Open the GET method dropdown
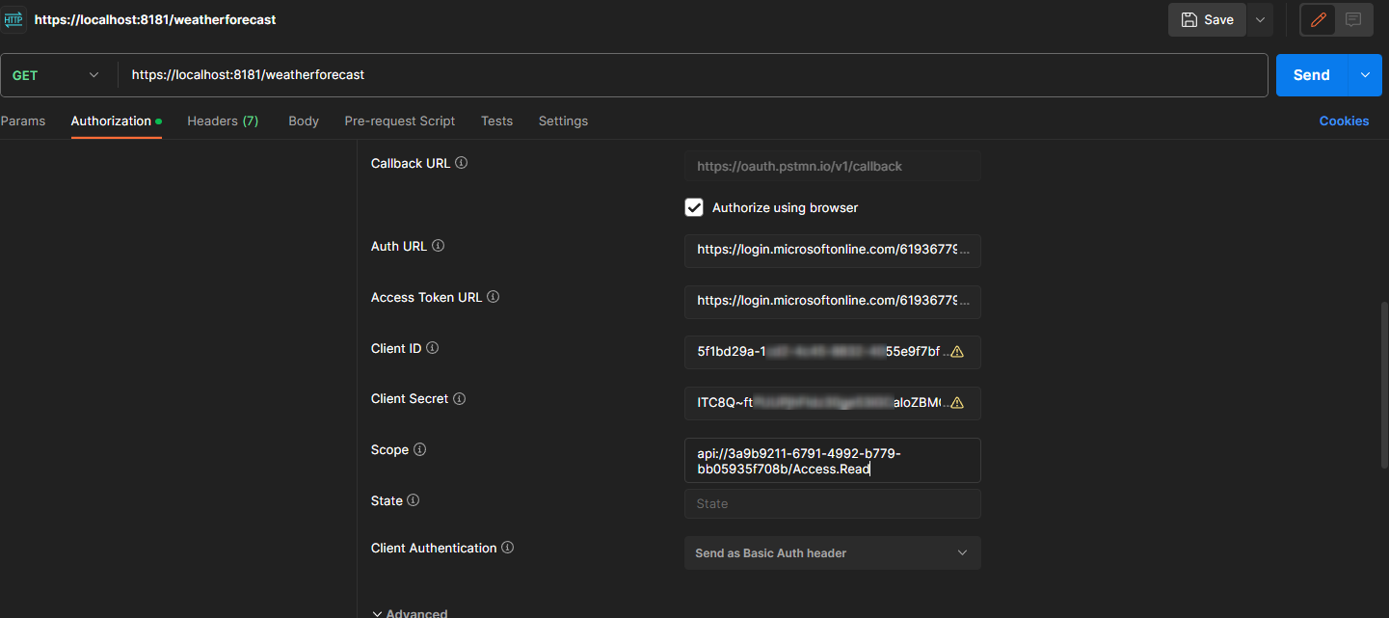The height and width of the screenshot is (618, 1389). pos(57,75)
